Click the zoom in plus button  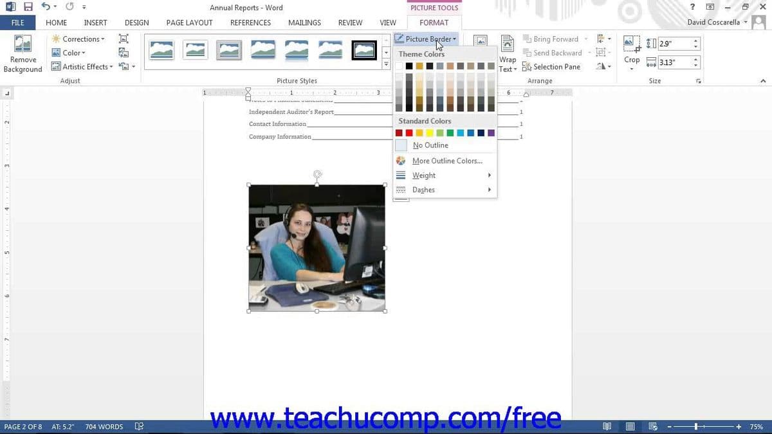pos(739,427)
